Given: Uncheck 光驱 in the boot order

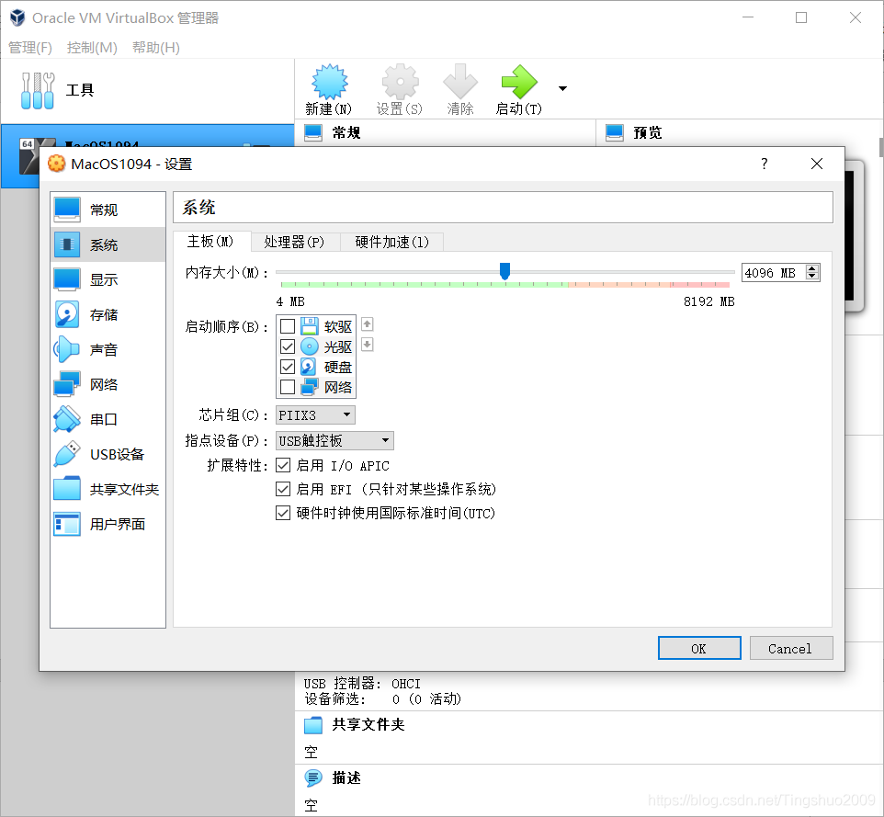Looking at the screenshot, I should (x=288, y=346).
